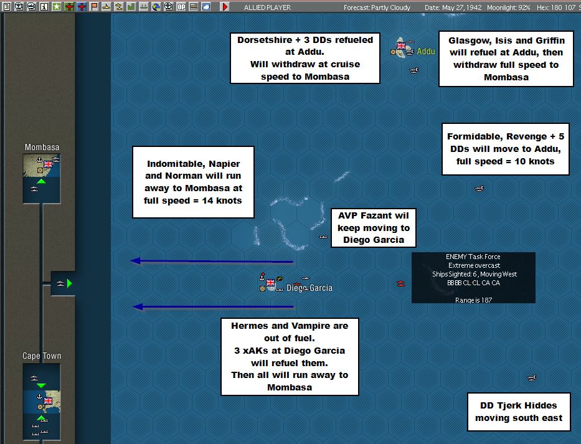Click the railroad track toolbar icon
The height and width of the screenshot is (444, 581).
click(x=194, y=6)
